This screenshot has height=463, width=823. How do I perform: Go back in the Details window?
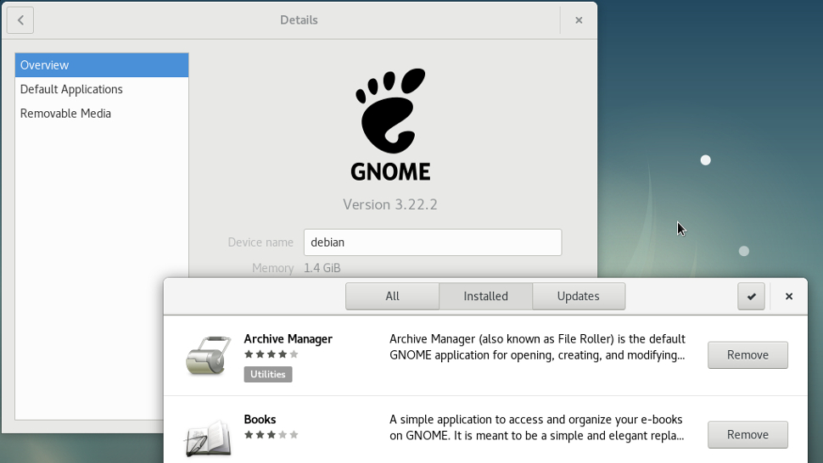coord(20,20)
